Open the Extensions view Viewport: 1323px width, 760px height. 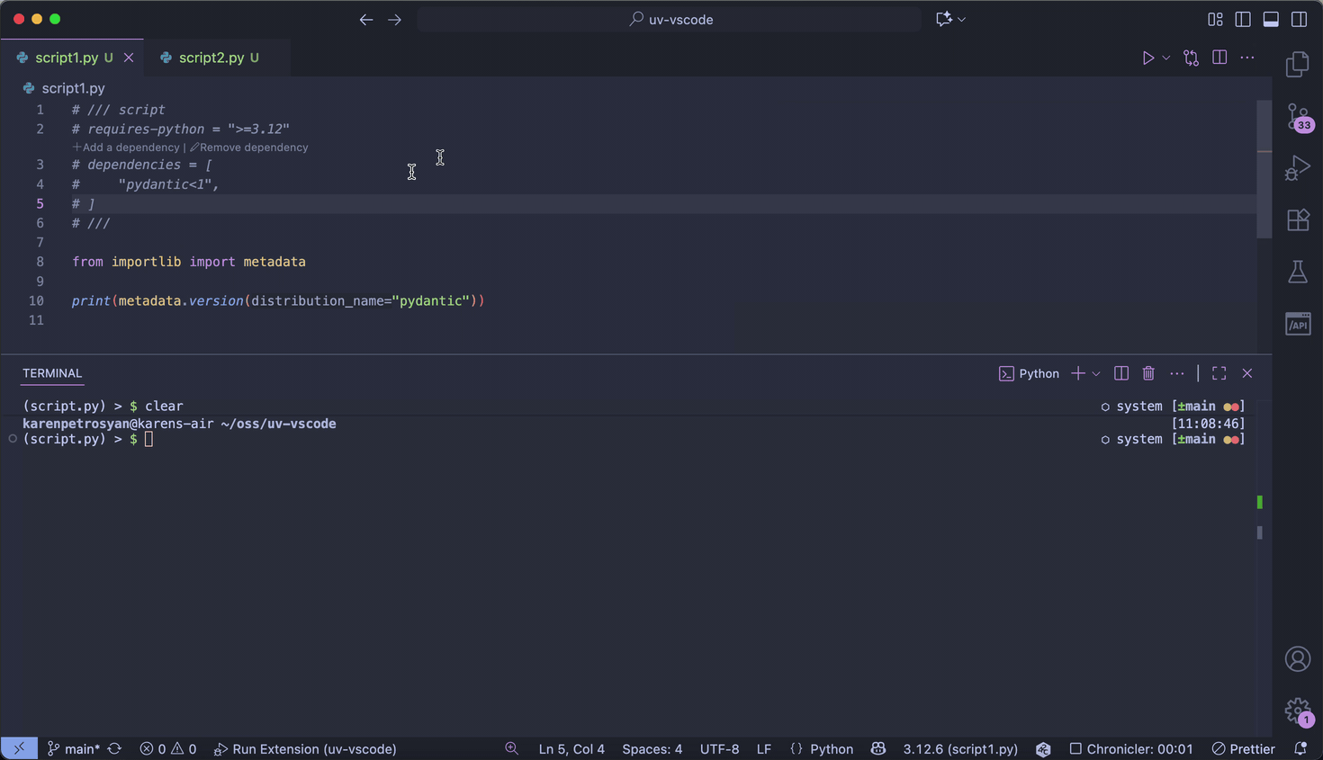click(x=1298, y=220)
